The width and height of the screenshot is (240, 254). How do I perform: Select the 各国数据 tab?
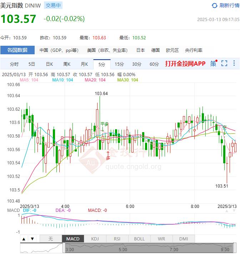point(17,50)
